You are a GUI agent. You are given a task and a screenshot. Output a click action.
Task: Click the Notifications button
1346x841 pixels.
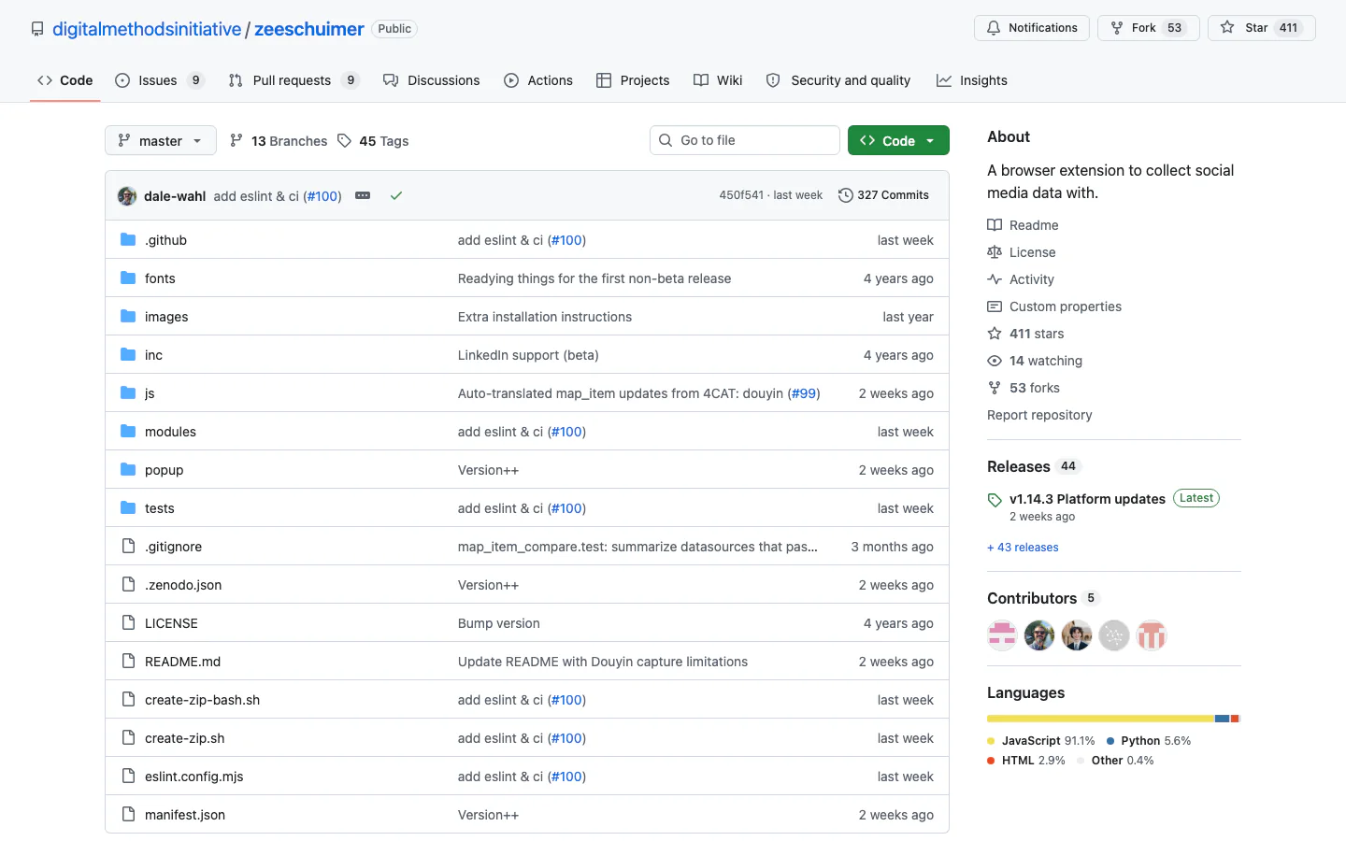1032,28
